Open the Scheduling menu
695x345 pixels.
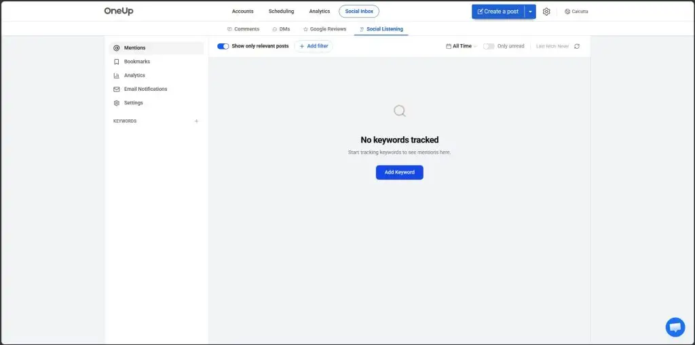[281, 12]
